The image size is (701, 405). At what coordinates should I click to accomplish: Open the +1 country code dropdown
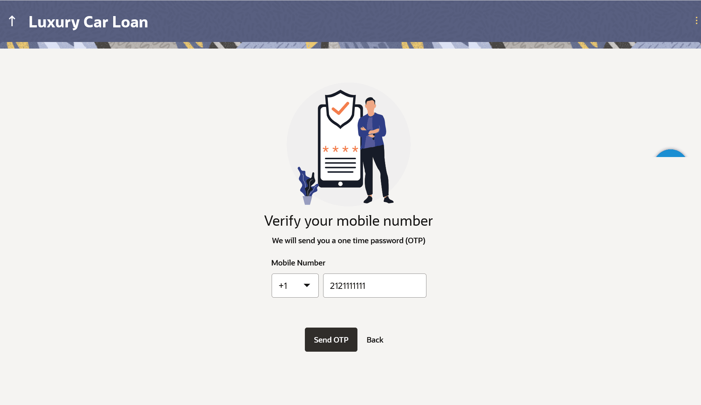[x=295, y=286]
